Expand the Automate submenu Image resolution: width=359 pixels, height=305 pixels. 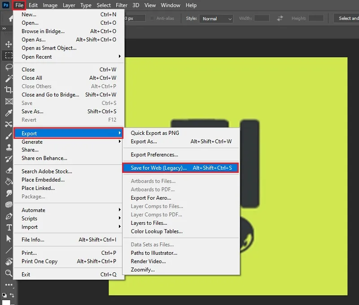tap(68, 210)
